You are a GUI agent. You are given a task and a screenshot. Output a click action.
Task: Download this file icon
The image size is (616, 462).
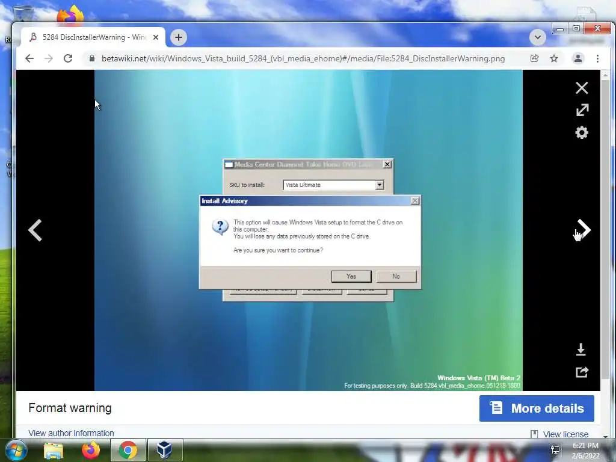pyautogui.click(x=581, y=350)
